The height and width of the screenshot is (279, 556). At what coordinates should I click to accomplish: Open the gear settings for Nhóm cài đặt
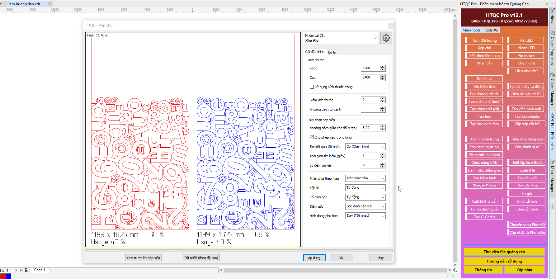pos(386,38)
